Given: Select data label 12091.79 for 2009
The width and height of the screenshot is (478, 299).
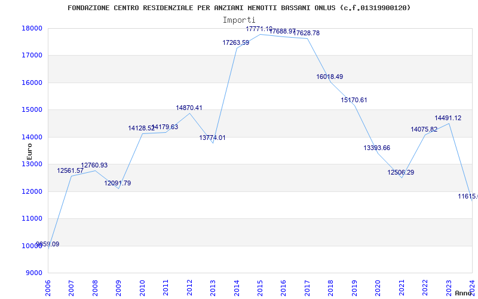Looking at the screenshot, I should [x=118, y=184].
